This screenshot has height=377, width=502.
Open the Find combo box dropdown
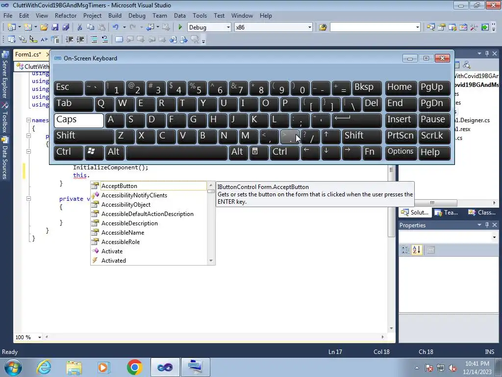coord(418,27)
